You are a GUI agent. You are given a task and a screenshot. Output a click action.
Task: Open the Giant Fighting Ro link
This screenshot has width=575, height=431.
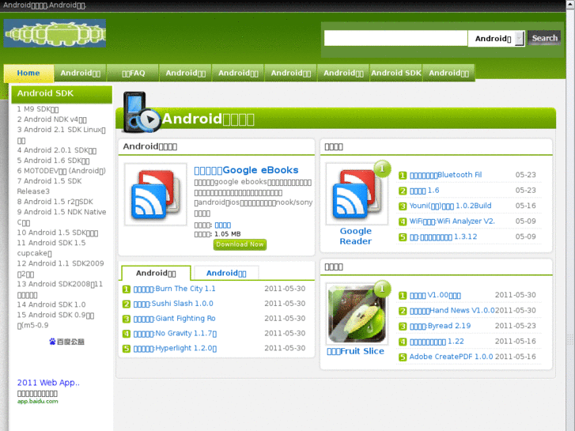click(x=174, y=319)
